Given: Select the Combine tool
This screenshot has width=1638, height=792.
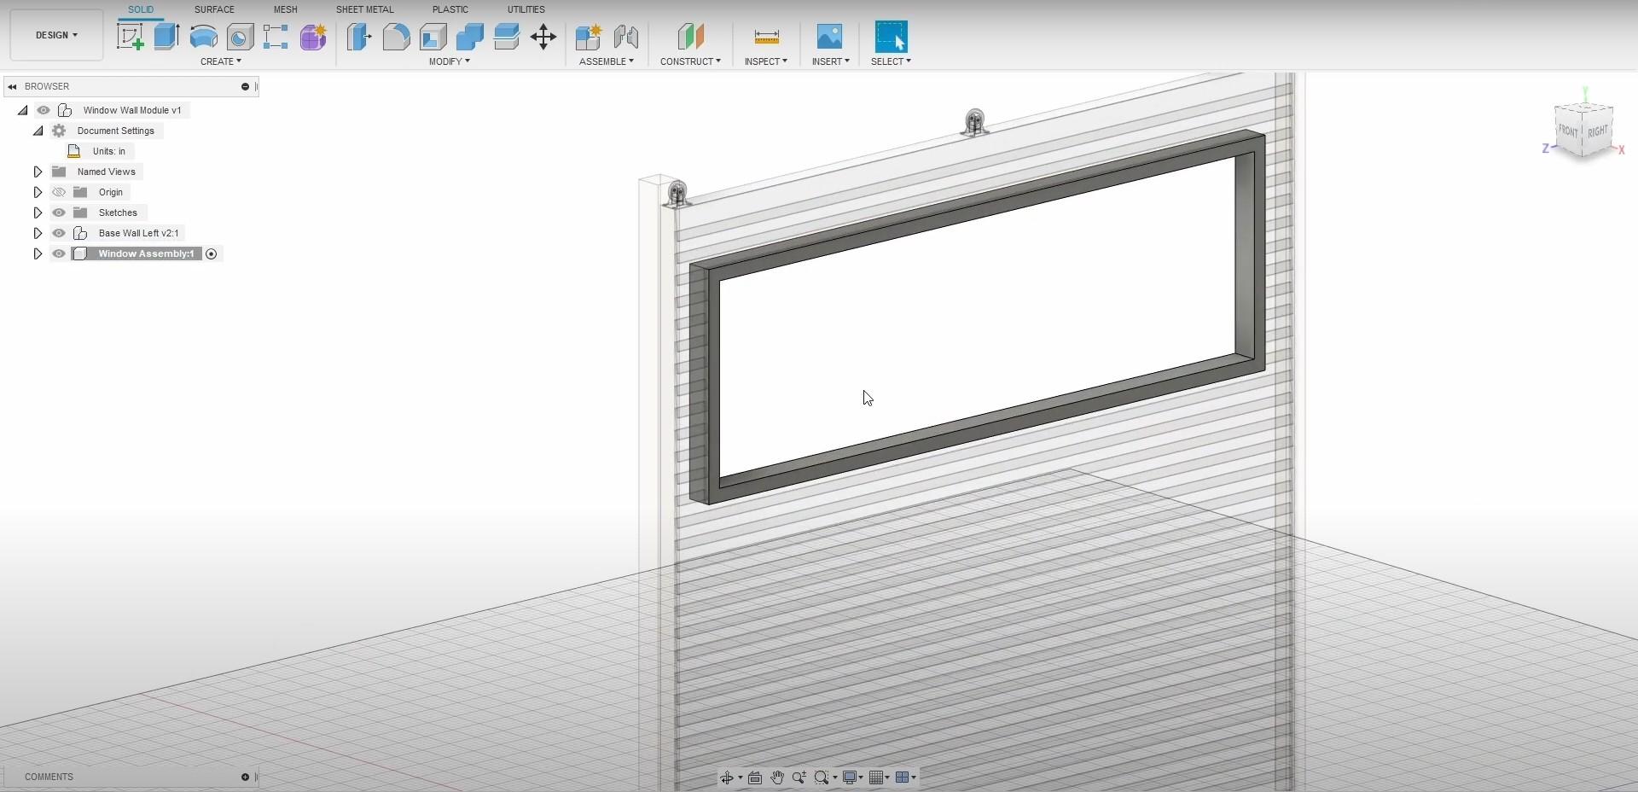Looking at the screenshot, I should pyautogui.click(x=470, y=37).
